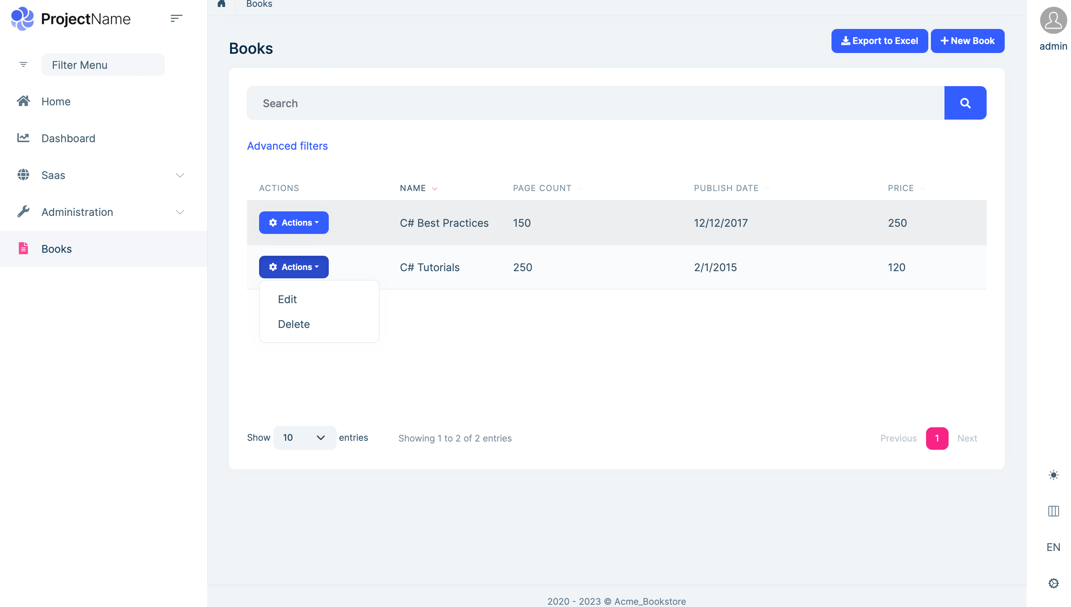Click the layout columns icon
Viewport: 1071px width, 607px height.
pyautogui.click(x=1053, y=511)
